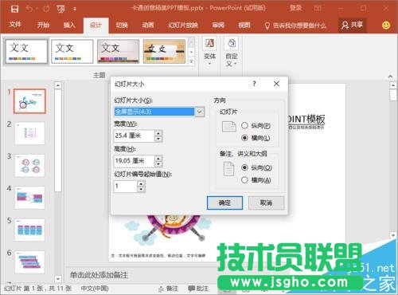Select the first white theme thumbnail
Image resolution: width=398 pixels, height=295 pixels.
(26, 51)
